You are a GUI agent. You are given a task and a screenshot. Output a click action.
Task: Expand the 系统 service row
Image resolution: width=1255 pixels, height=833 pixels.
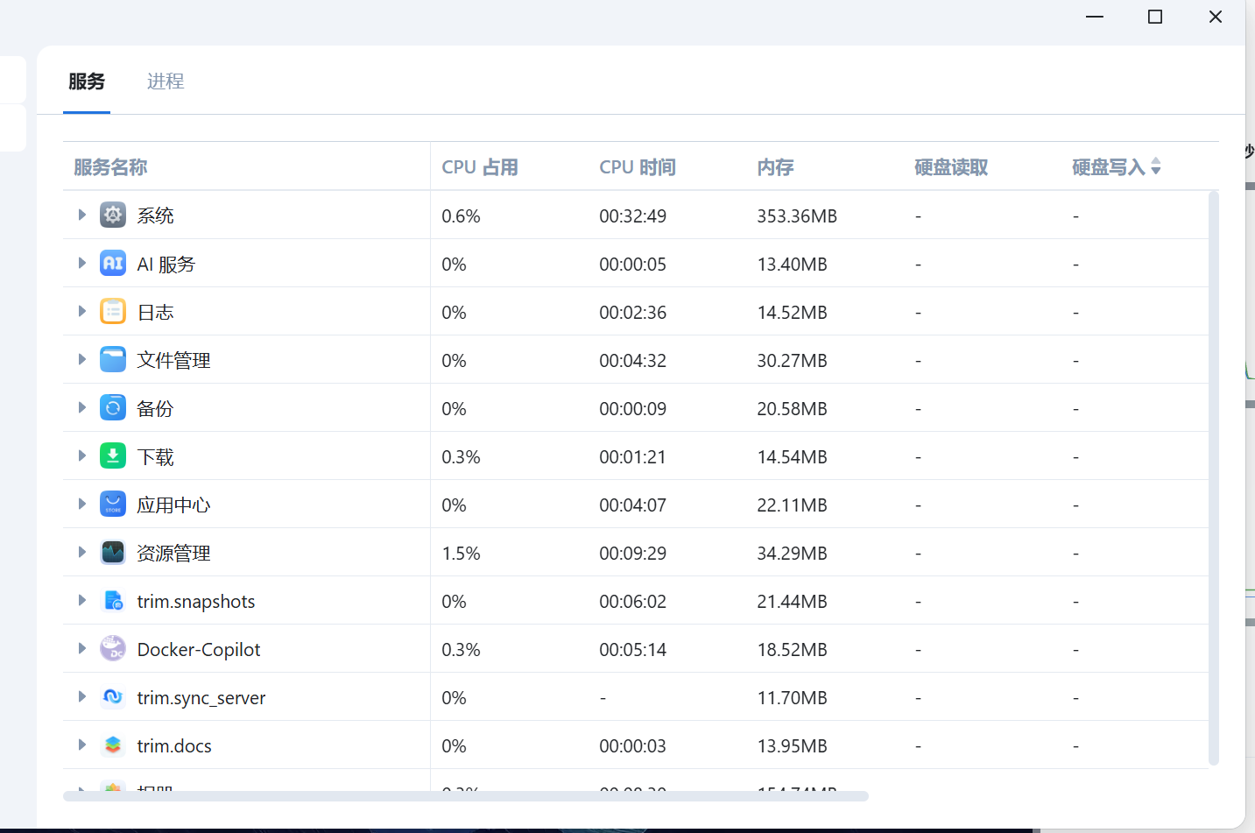[x=81, y=215]
